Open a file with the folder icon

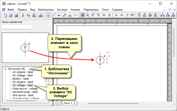pyautogui.click(x=11, y=15)
